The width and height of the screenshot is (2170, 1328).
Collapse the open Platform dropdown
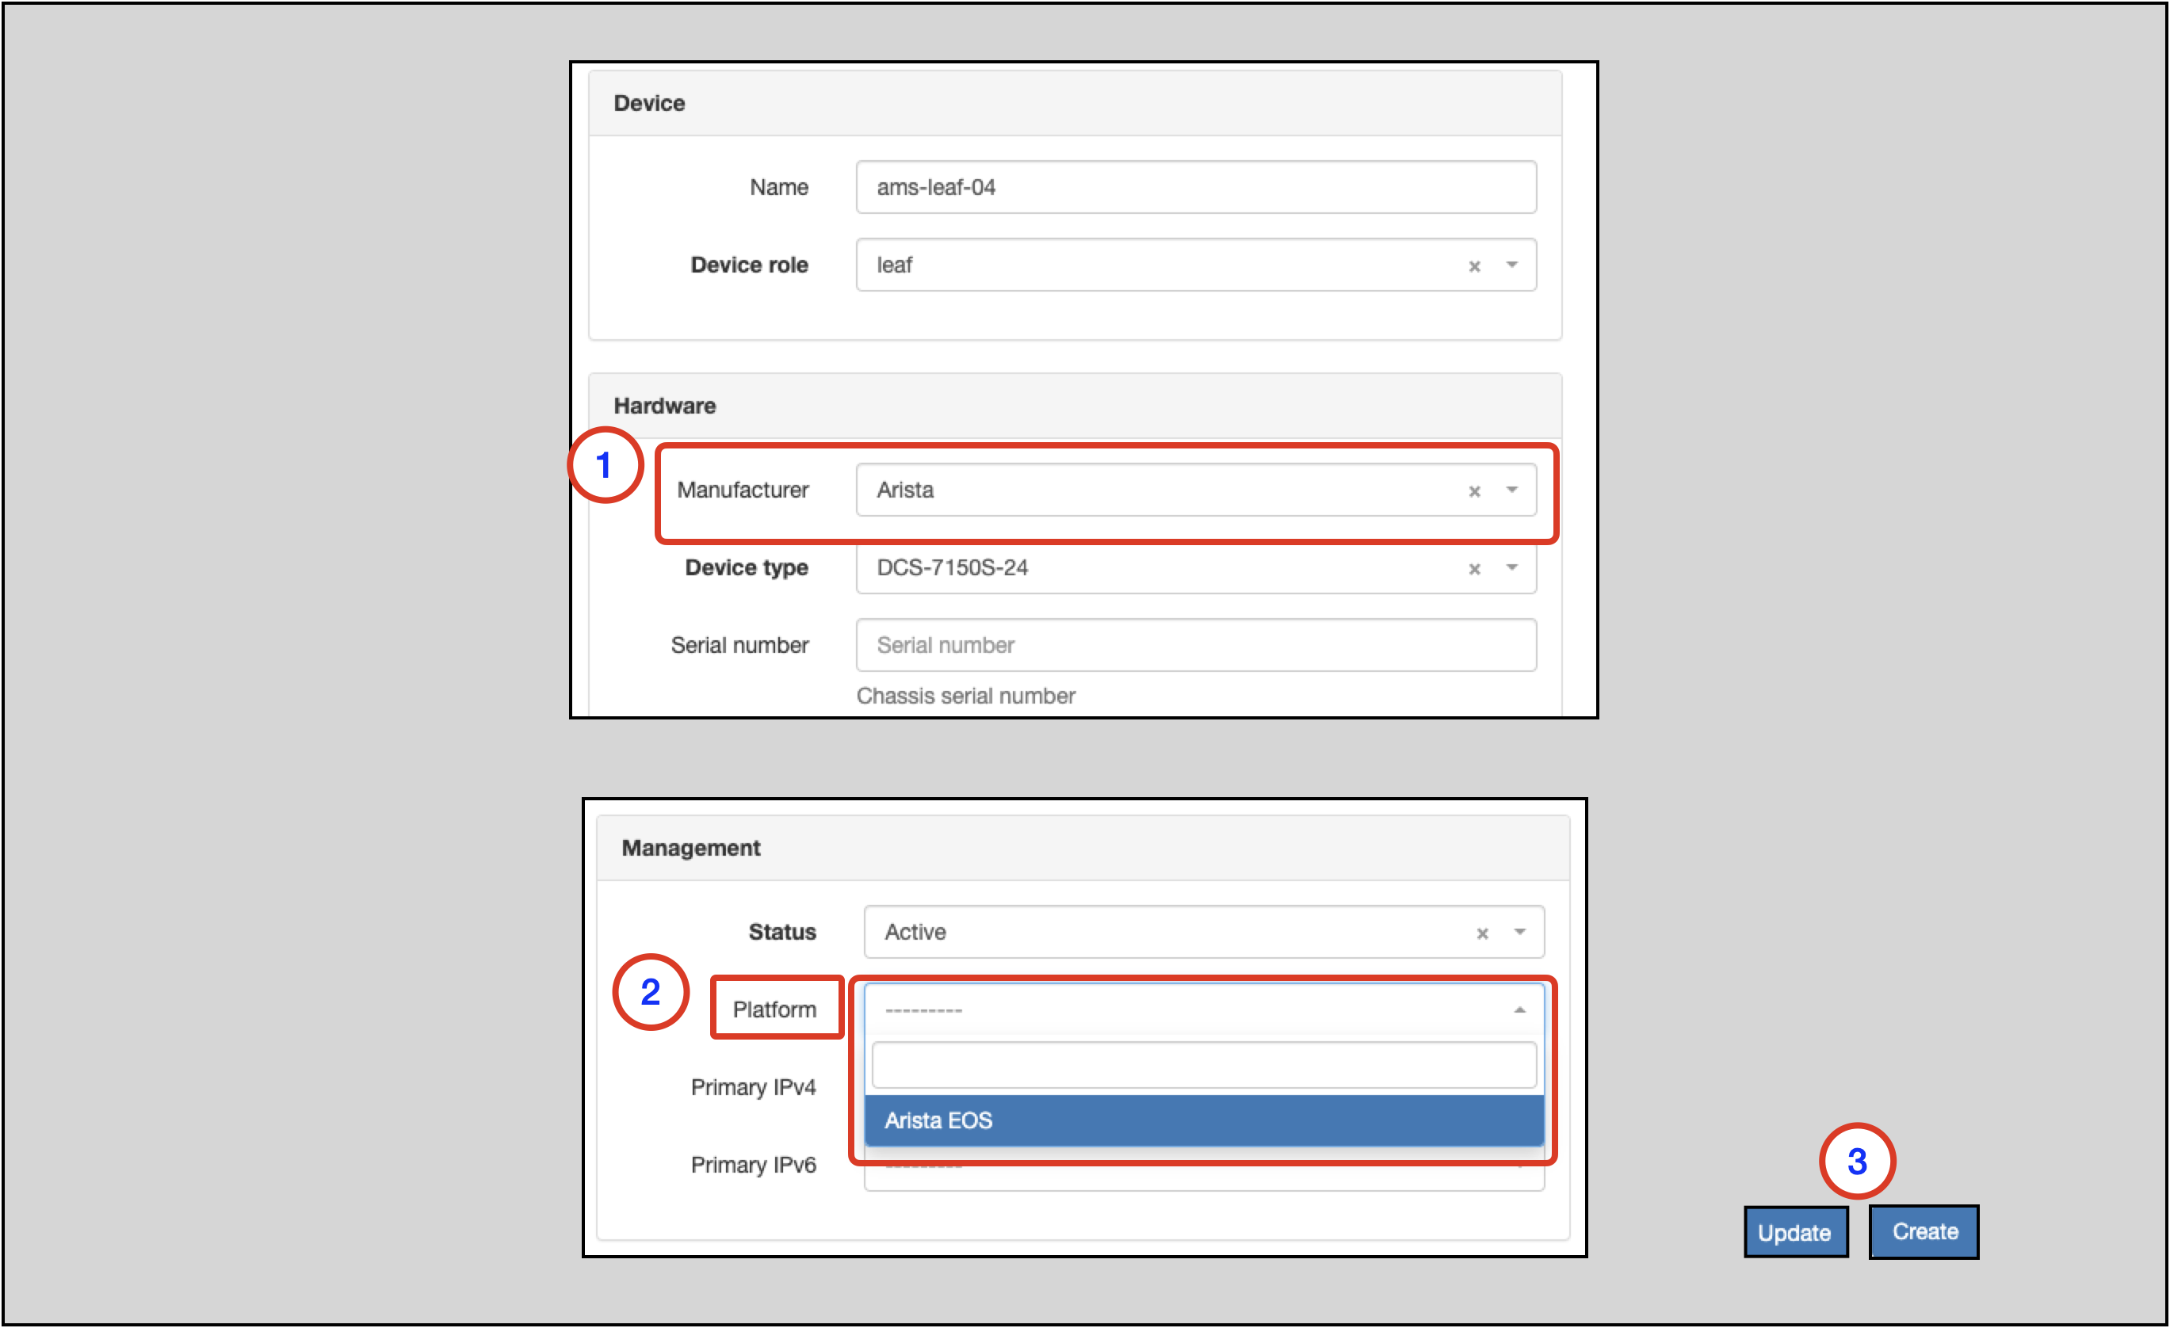click(1520, 1010)
